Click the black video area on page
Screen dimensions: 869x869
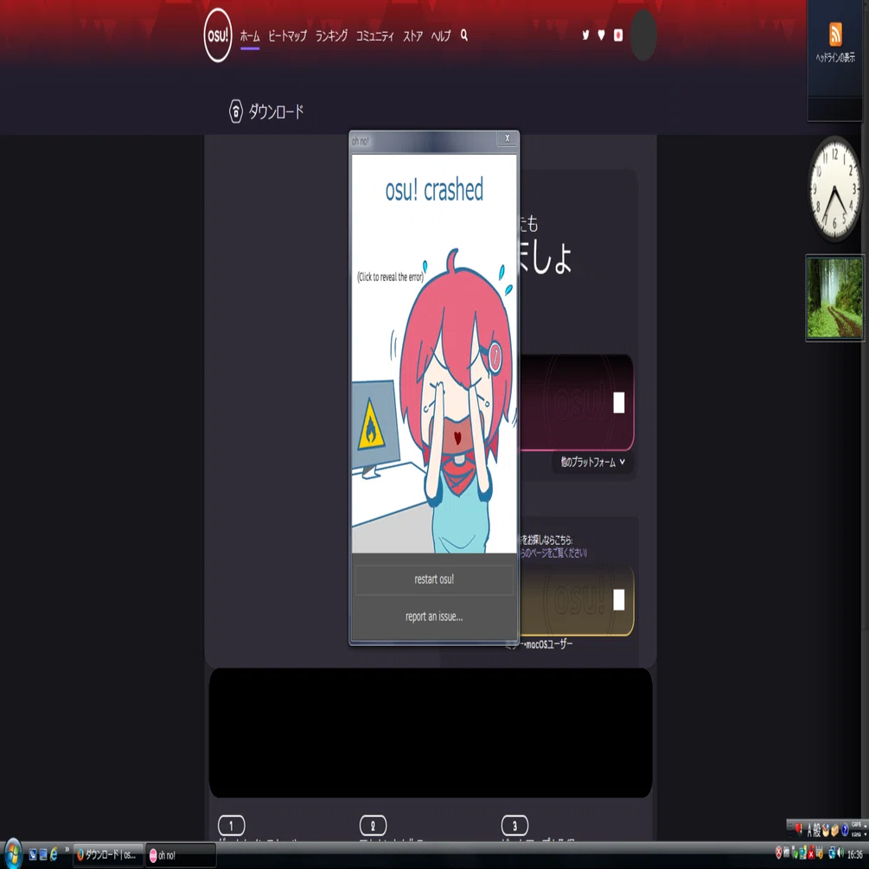coord(430,732)
